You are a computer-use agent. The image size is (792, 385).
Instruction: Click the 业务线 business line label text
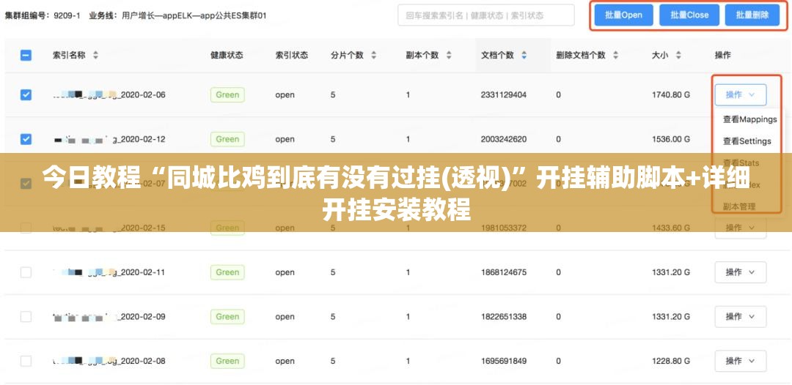(x=103, y=15)
